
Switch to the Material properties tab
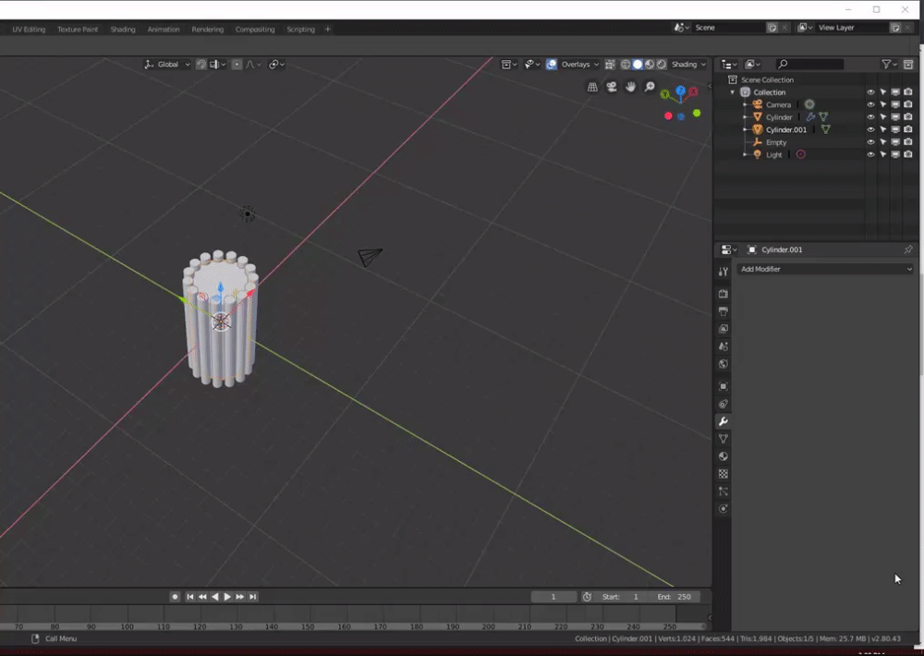click(723, 456)
